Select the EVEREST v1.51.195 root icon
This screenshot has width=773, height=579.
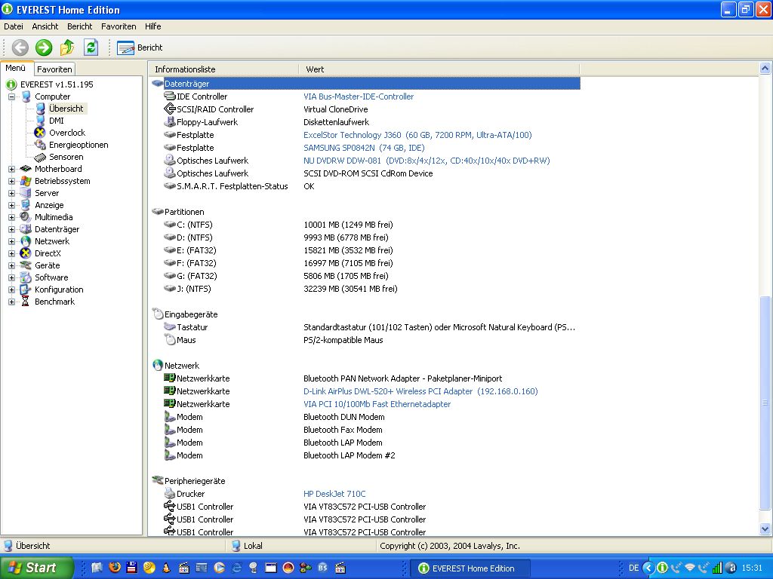click(x=11, y=84)
